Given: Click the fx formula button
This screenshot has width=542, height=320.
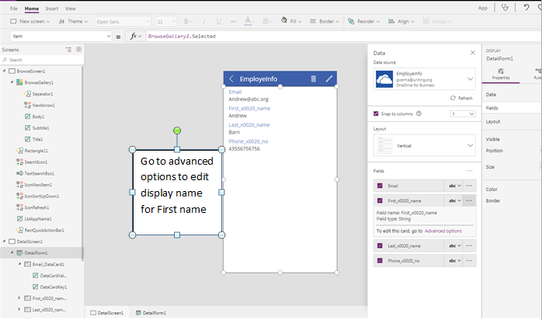Looking at the screenshot, I should click(x=134, y=37).
